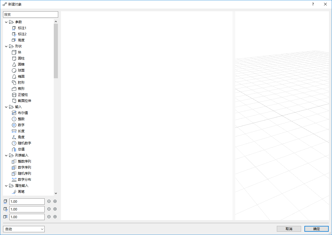Viewport: 332px width, 235px height.
Task: Open the 自动 mode dropdown
Action: click(23, 229)
